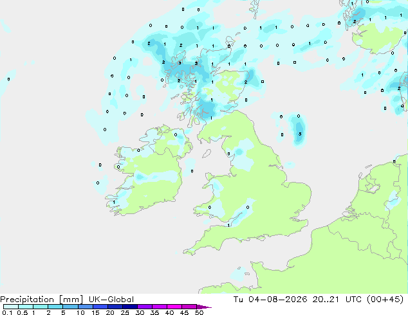
Task: Click the legend tick label '0.1'
Action: (7, 312)
